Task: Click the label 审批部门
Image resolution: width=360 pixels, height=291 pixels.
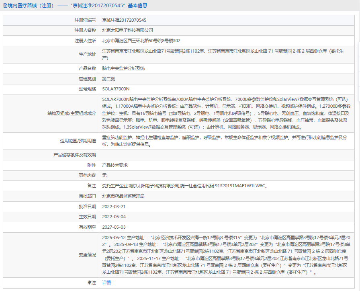Action: [x=87, y=196]
